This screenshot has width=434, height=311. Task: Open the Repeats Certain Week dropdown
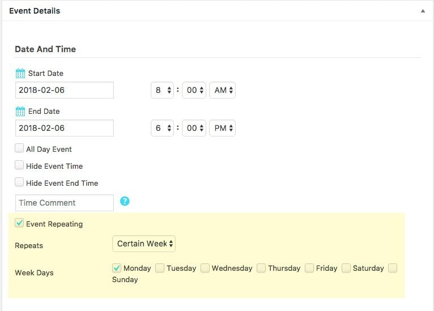(x=144, y=244)
